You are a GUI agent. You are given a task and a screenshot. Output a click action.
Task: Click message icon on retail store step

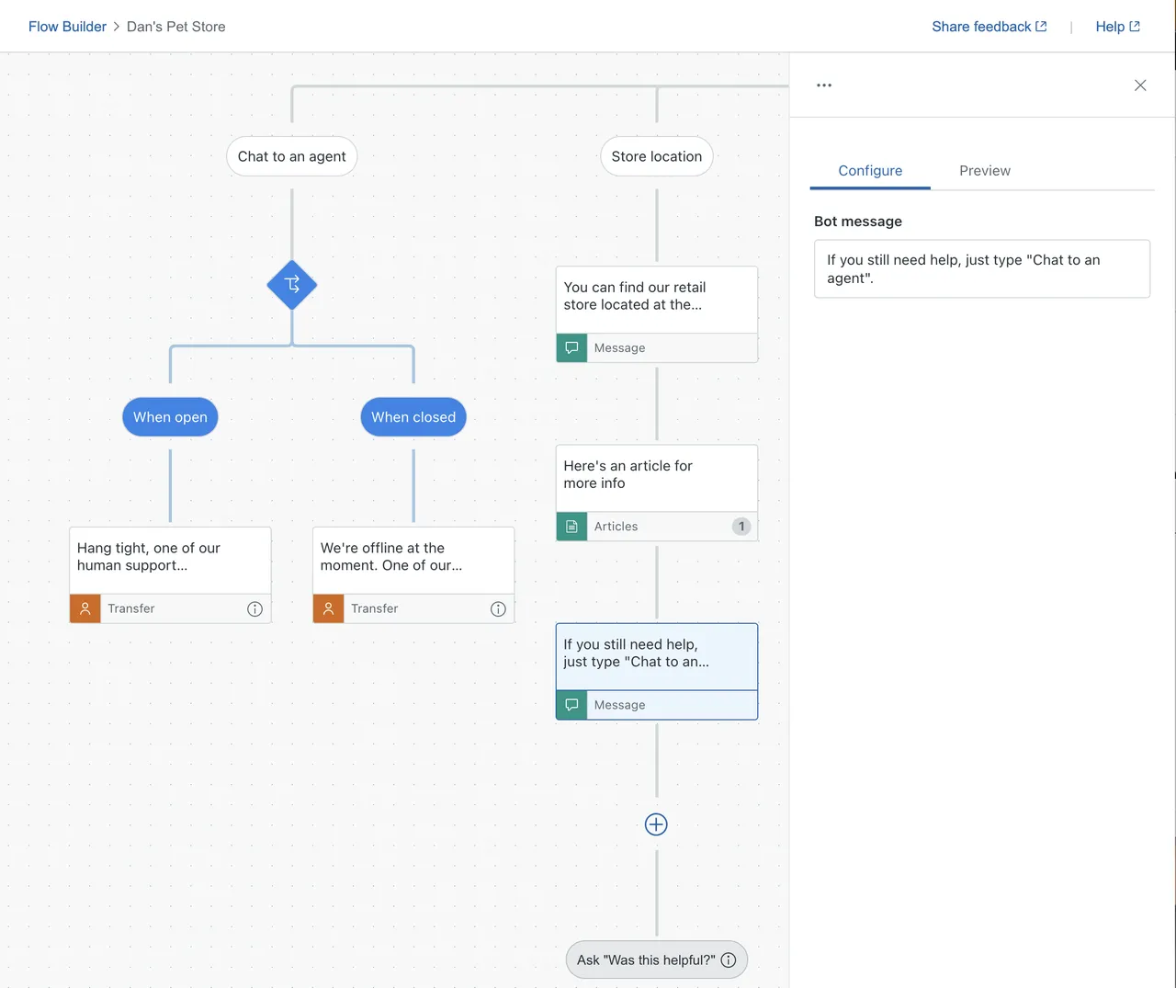click(x=571, y=347)
